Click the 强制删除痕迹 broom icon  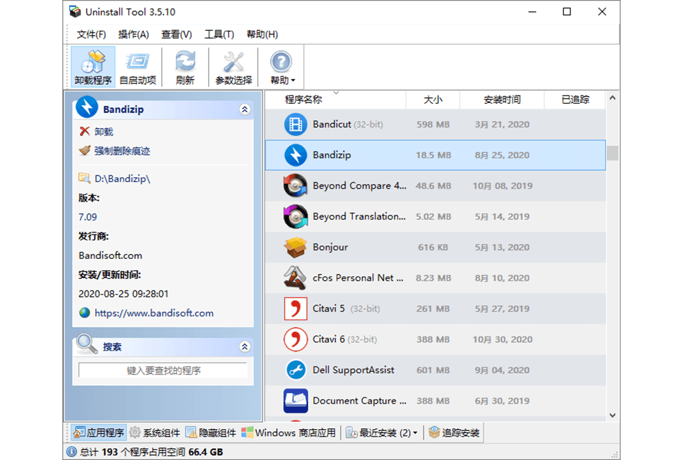pos(85,150)
